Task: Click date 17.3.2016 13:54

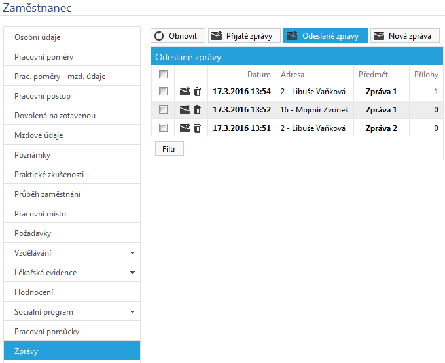Action: (x=241, y=92)
